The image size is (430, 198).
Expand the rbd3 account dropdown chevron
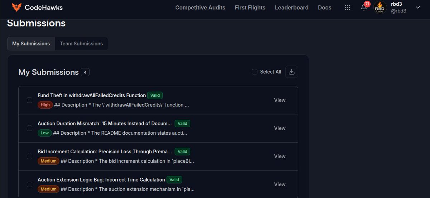tap(417, 8)
